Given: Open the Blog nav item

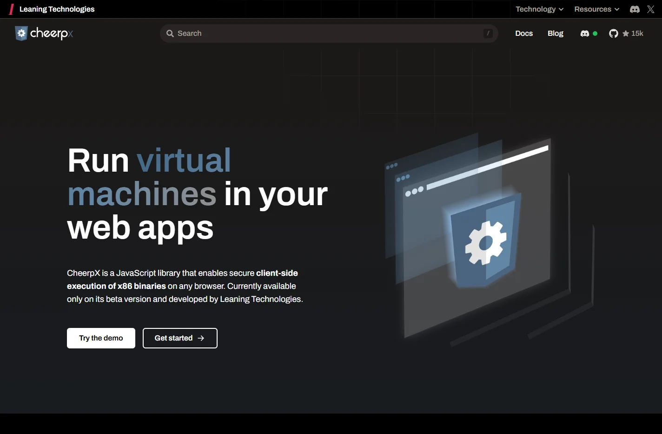Looking at the screenshot, I should coord(556,33).
